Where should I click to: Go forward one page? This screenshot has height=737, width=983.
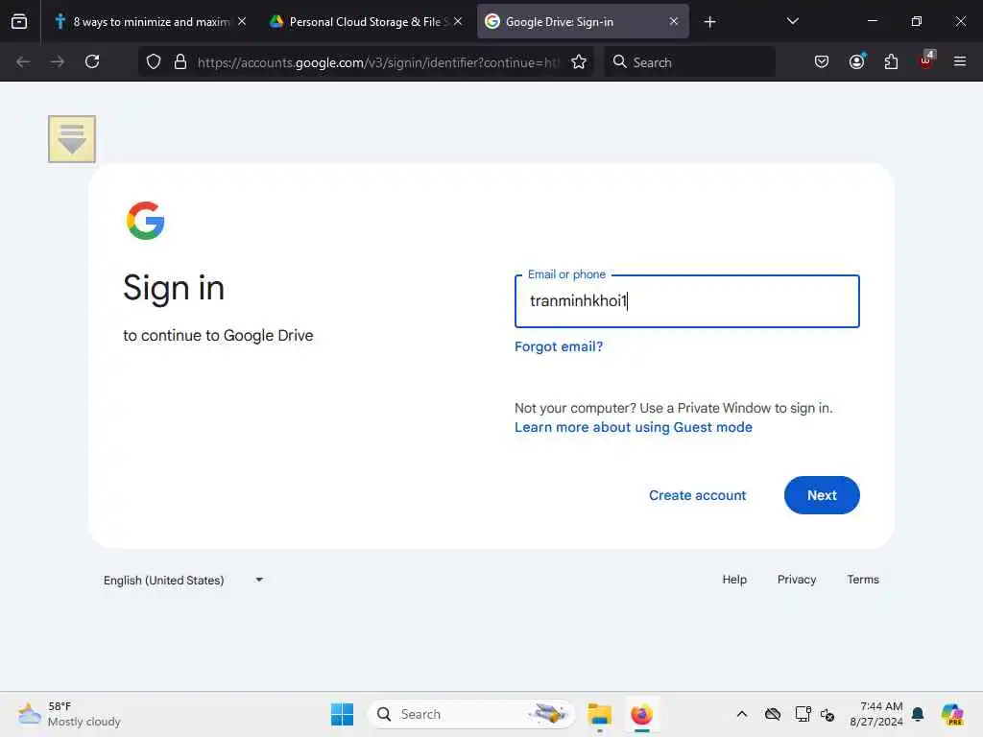[x=58, y=61]
